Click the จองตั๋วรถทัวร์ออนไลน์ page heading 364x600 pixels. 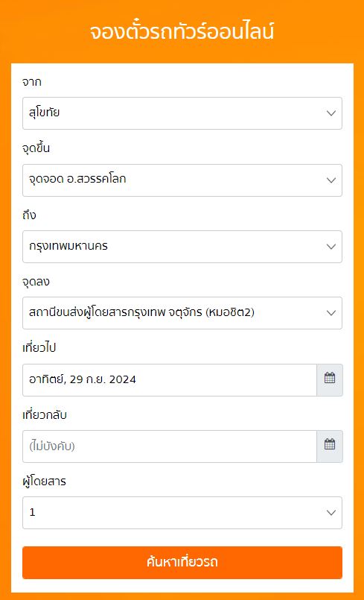182,32
